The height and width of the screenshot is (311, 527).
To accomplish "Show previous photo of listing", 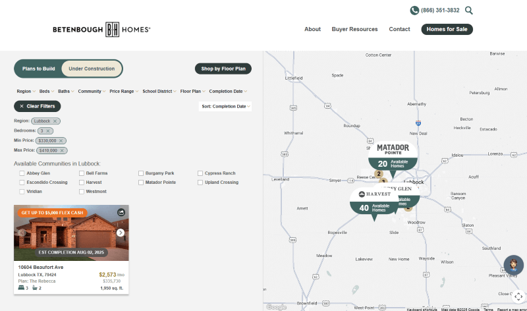I will [22, 233].
